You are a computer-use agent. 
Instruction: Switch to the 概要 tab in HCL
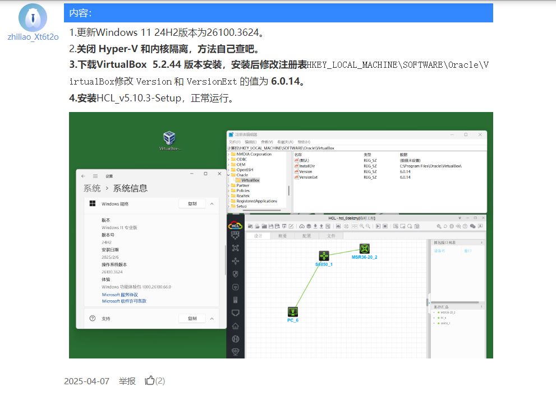283,236
